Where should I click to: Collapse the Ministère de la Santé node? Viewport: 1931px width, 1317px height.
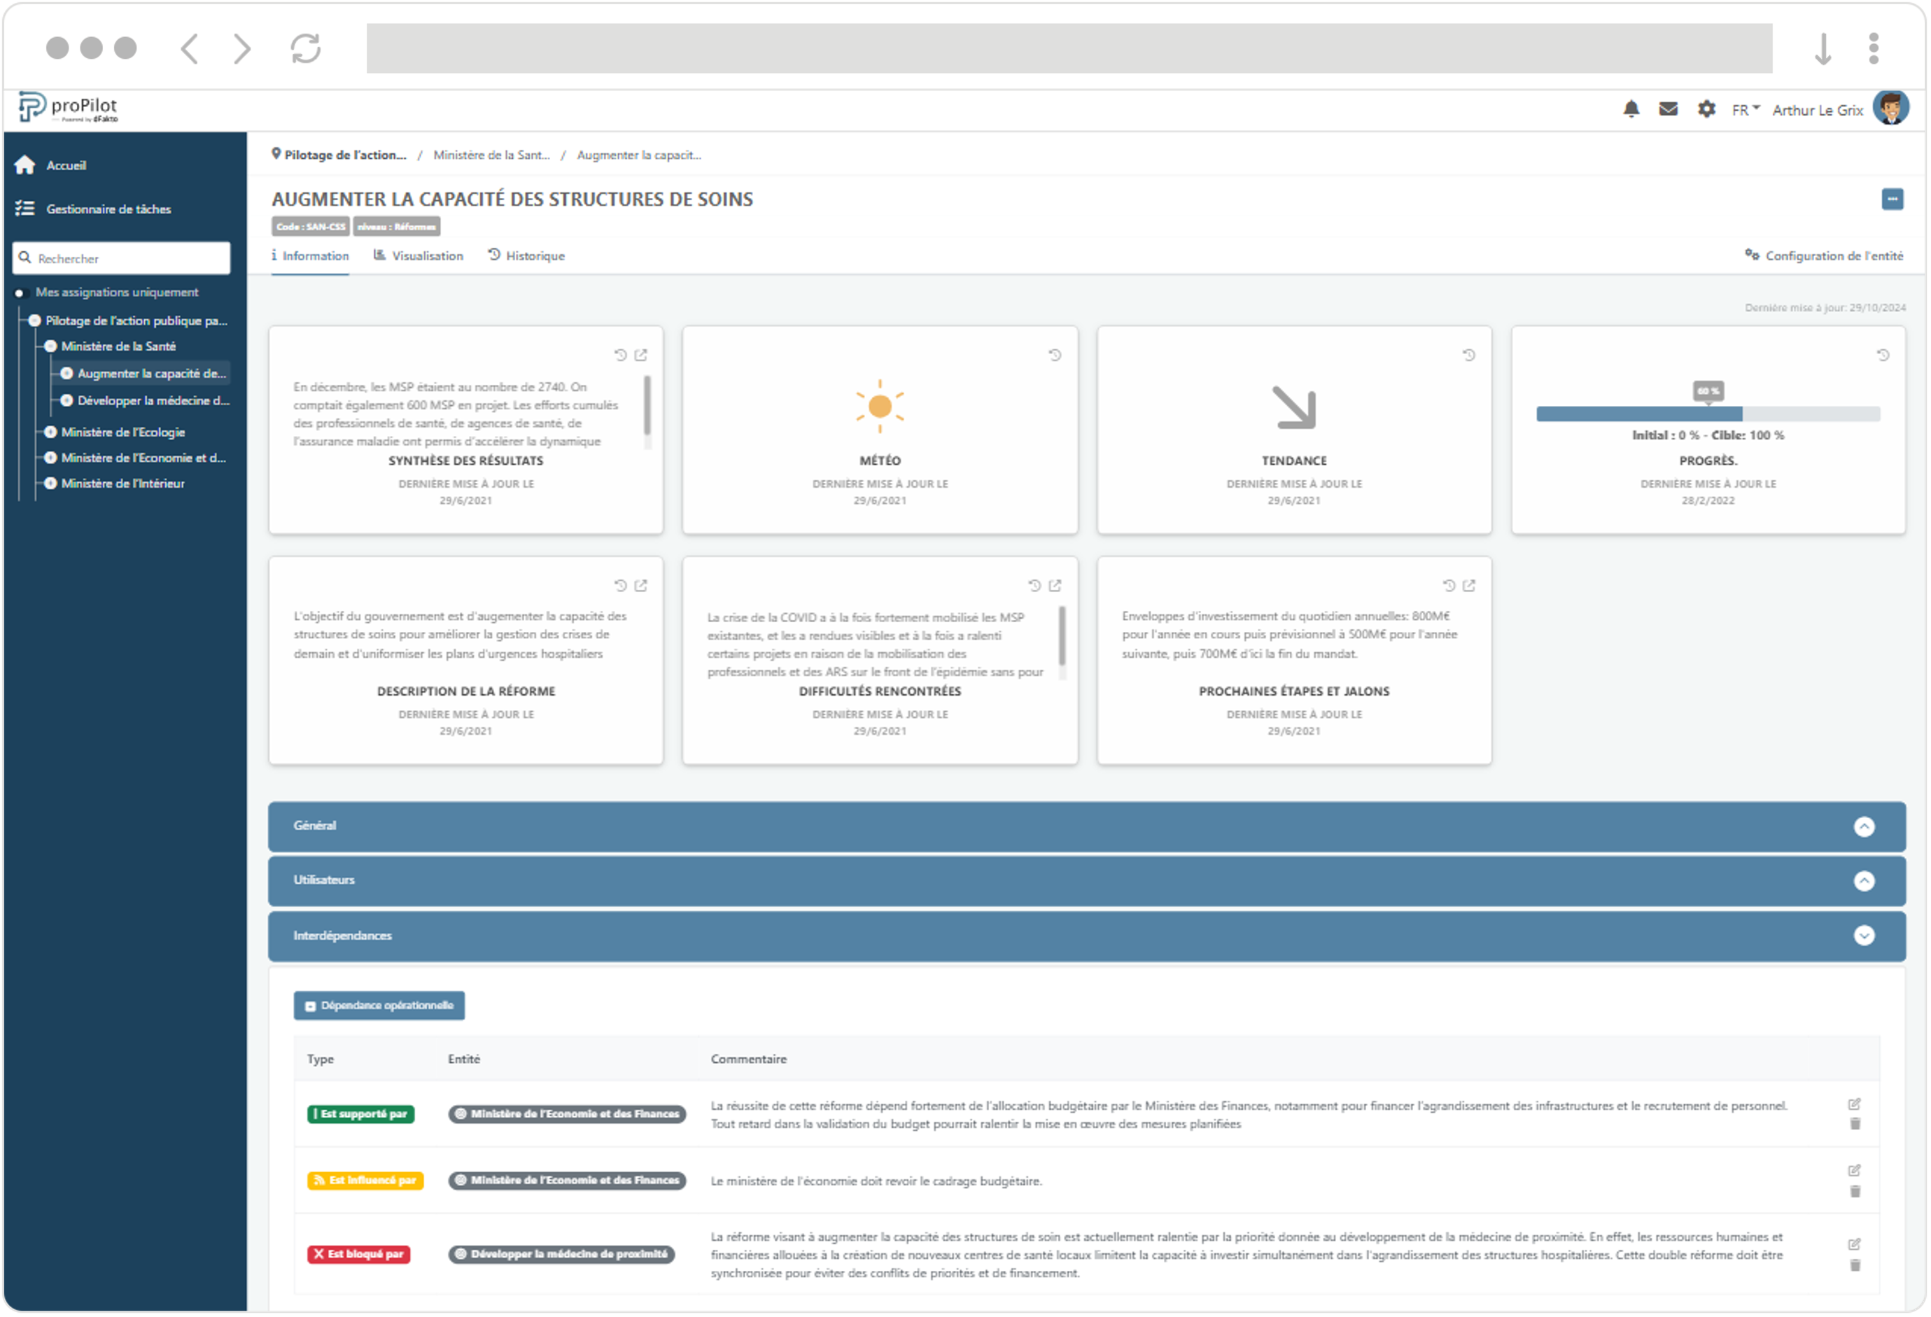[x=50, y=346]
